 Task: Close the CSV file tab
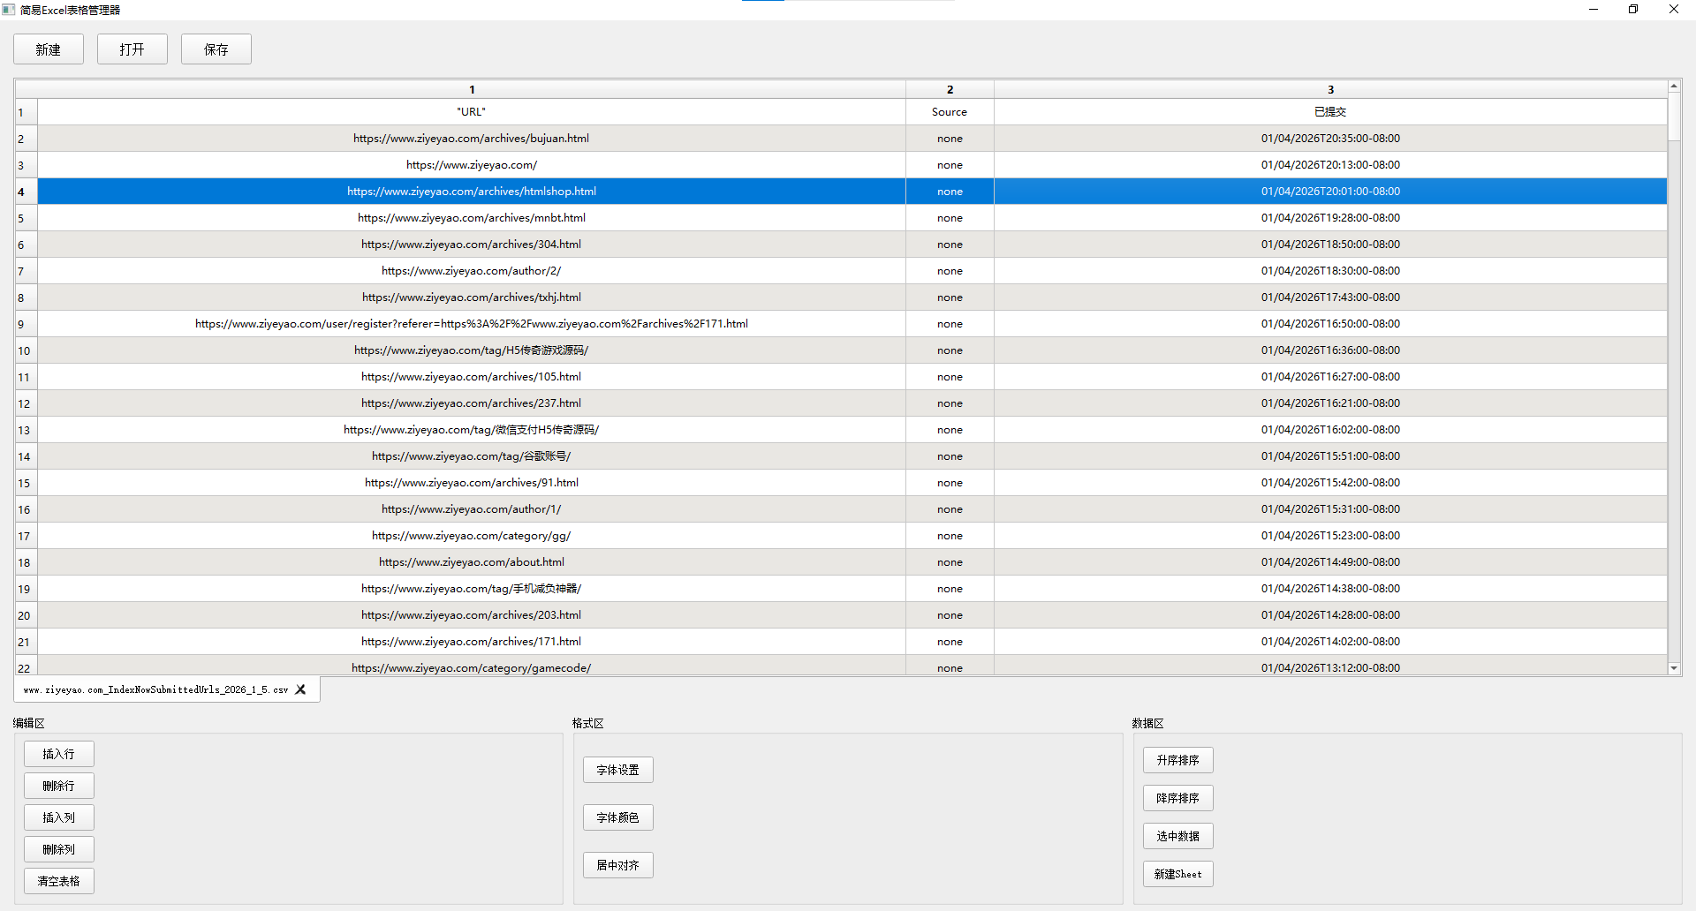[300, 689]
